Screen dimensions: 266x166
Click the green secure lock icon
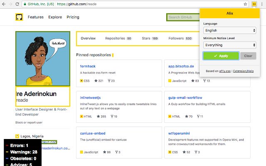tap(25, 4)
